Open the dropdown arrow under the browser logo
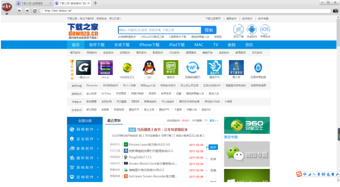The image size is (340, 187). pyautogui.click(x=7, y=14)
